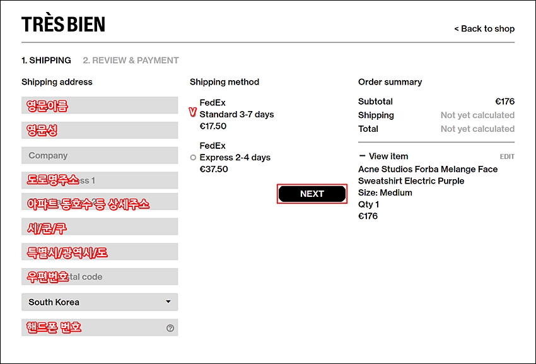Viewport: 536px width, 364px height.
Task: Click the Company input field
Action: click(100, 155)
